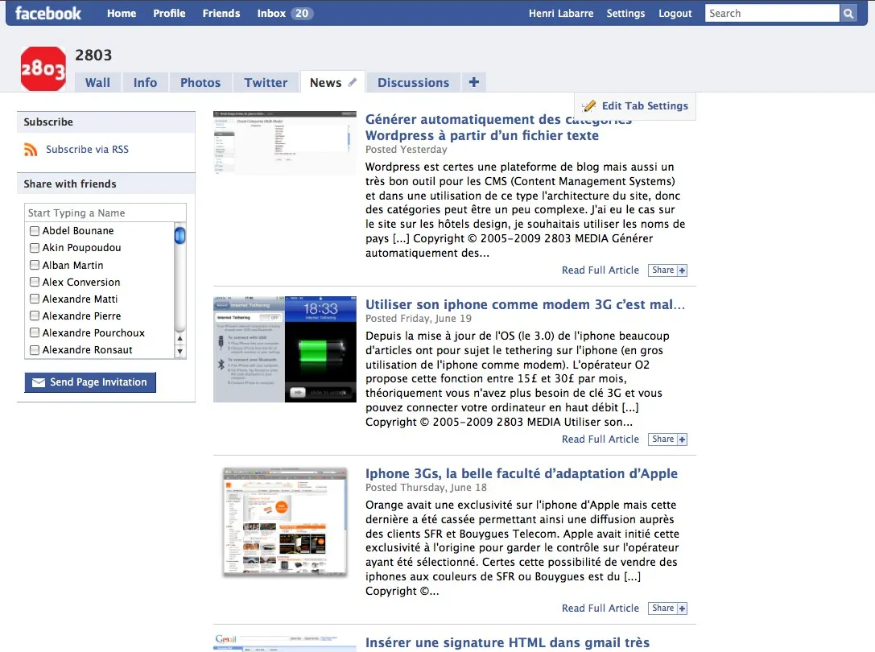Click Subscribe via RSS link

[87, 149]
